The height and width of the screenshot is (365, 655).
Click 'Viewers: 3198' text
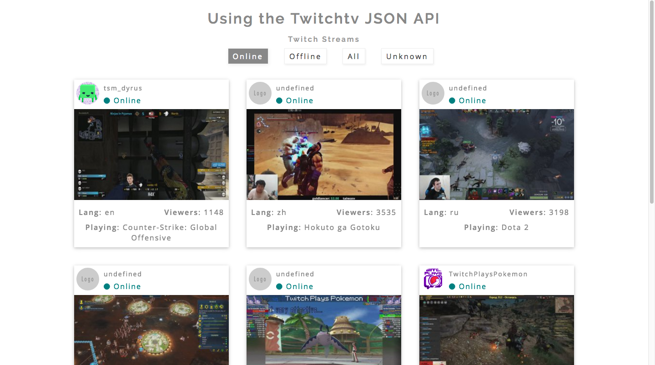[x=539, y=212]
